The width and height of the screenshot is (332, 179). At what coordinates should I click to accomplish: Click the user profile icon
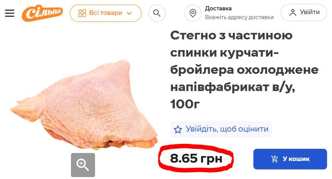293,12
